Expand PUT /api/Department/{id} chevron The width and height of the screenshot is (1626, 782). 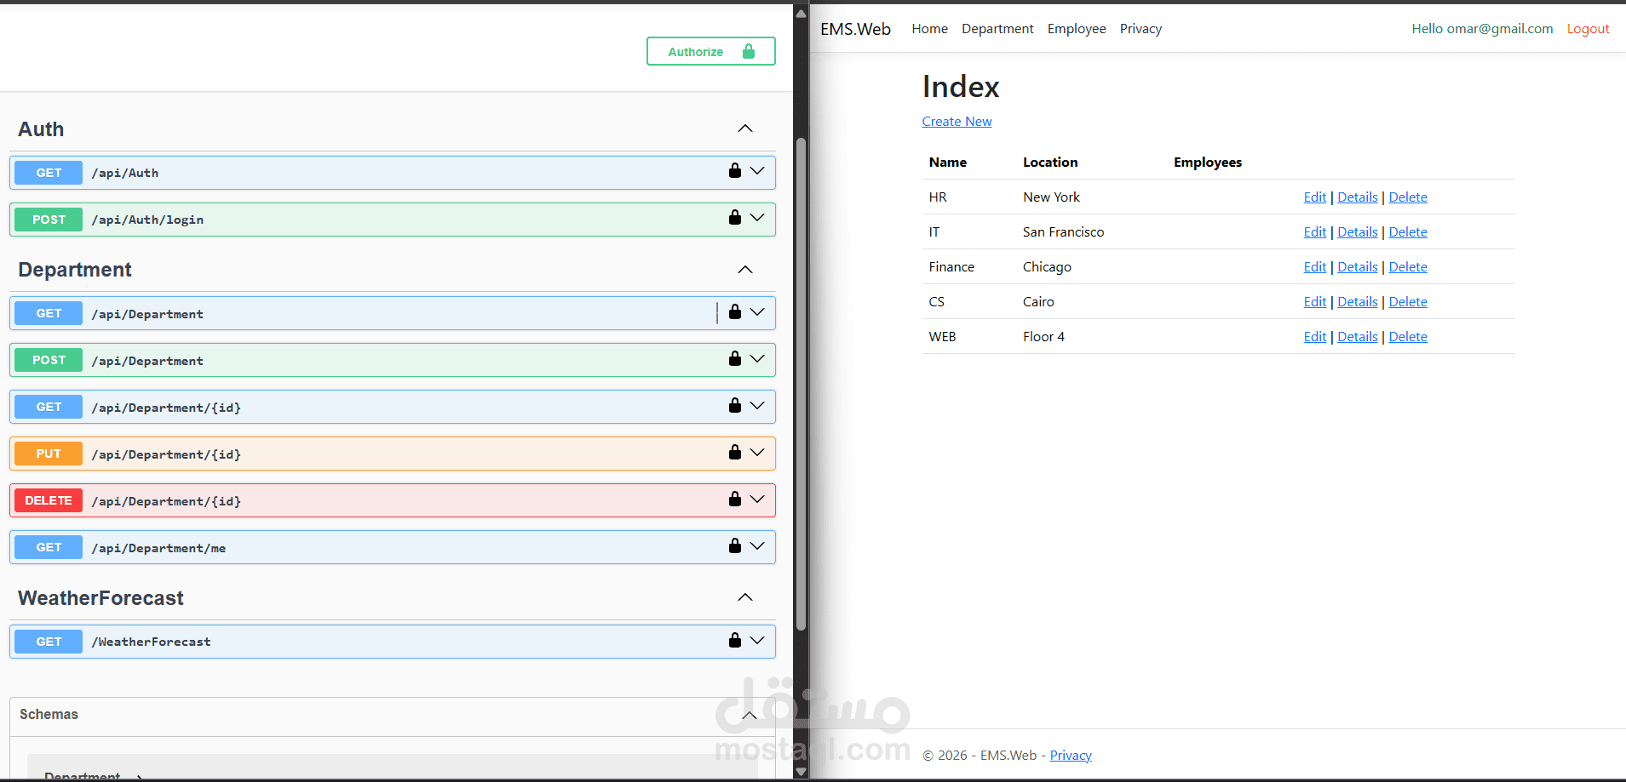tap(757, 453)
